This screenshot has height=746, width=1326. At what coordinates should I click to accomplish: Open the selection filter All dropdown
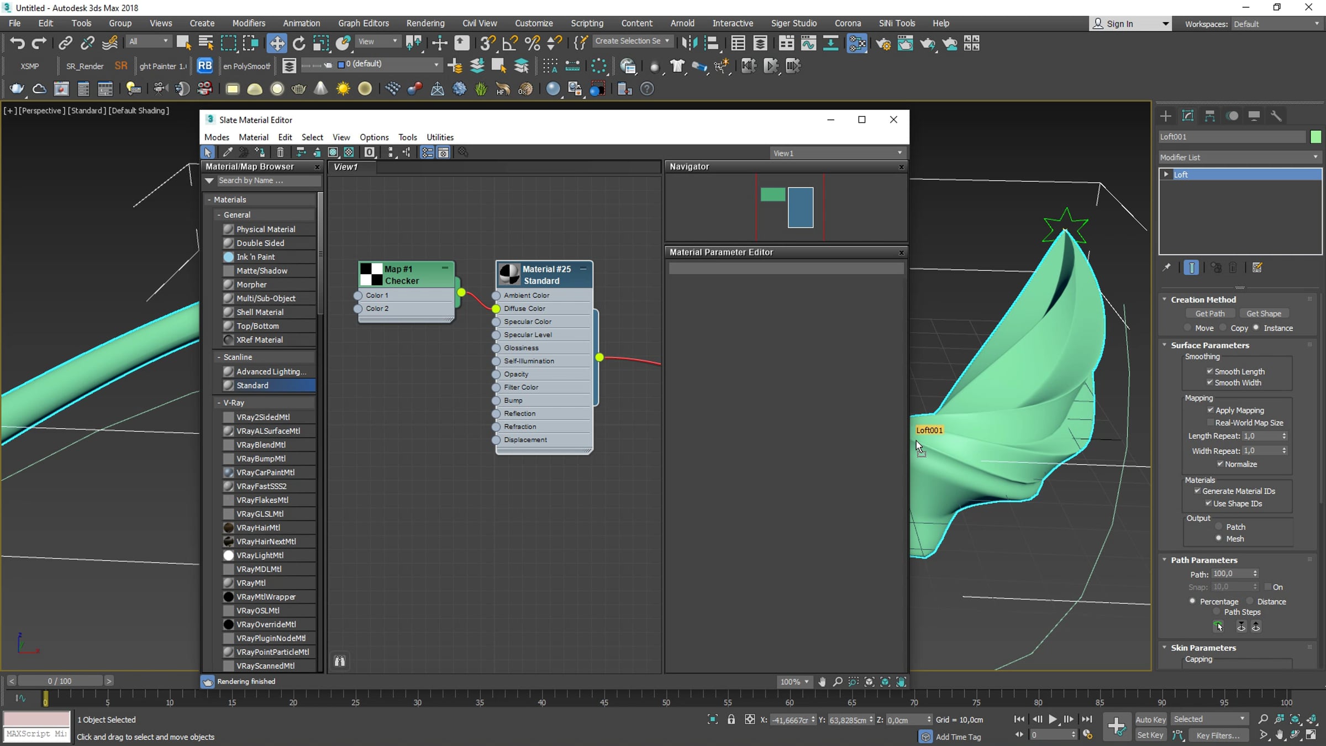click(x=149, y=41)
